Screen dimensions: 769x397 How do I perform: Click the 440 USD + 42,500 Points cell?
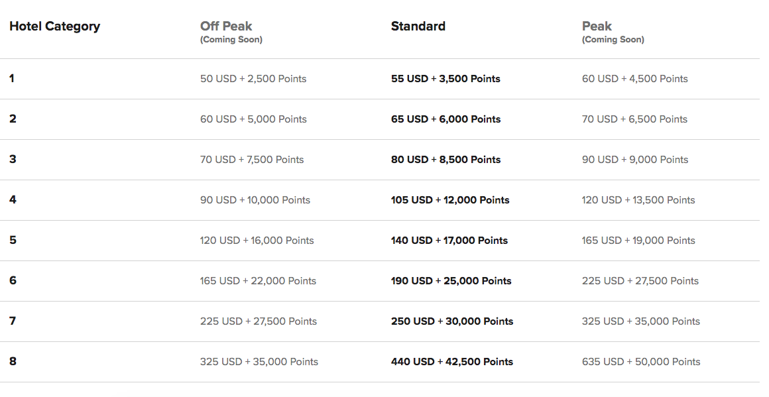452,362
